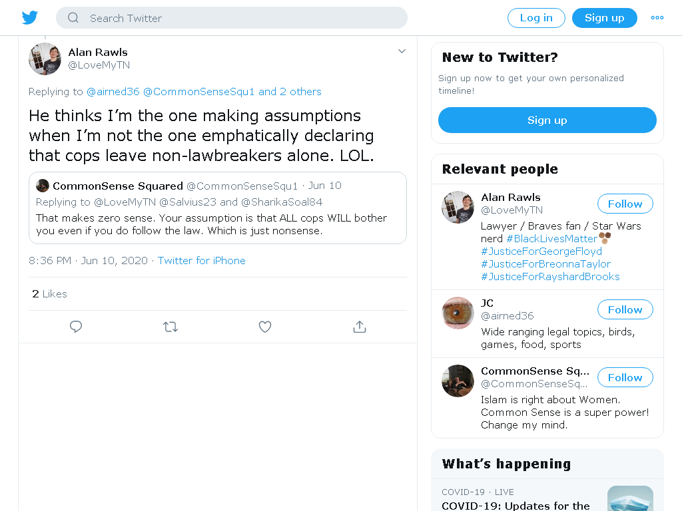Click the Log in button
The height and width of the screenshot is (511, 682).
(x=536, y=18)
